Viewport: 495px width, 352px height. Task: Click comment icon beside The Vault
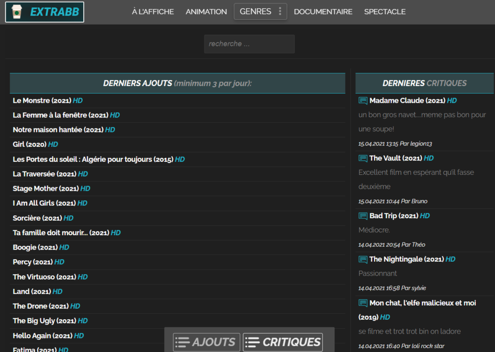click(363, 158)
